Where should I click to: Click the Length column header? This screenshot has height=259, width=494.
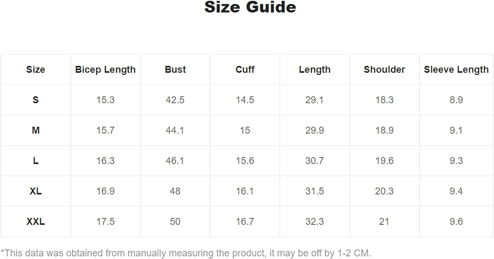pyautogui.click(x=315, y=70)
